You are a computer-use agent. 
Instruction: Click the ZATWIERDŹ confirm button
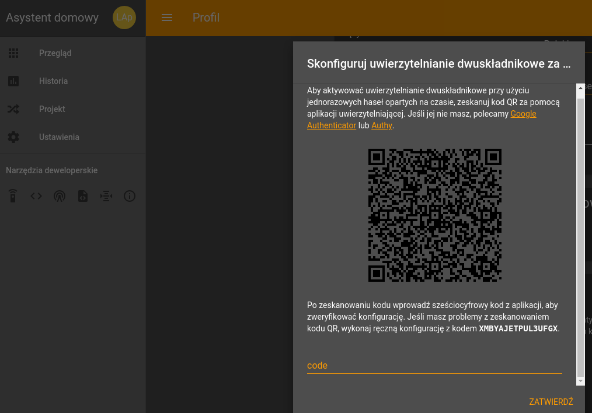click(551, 402)
